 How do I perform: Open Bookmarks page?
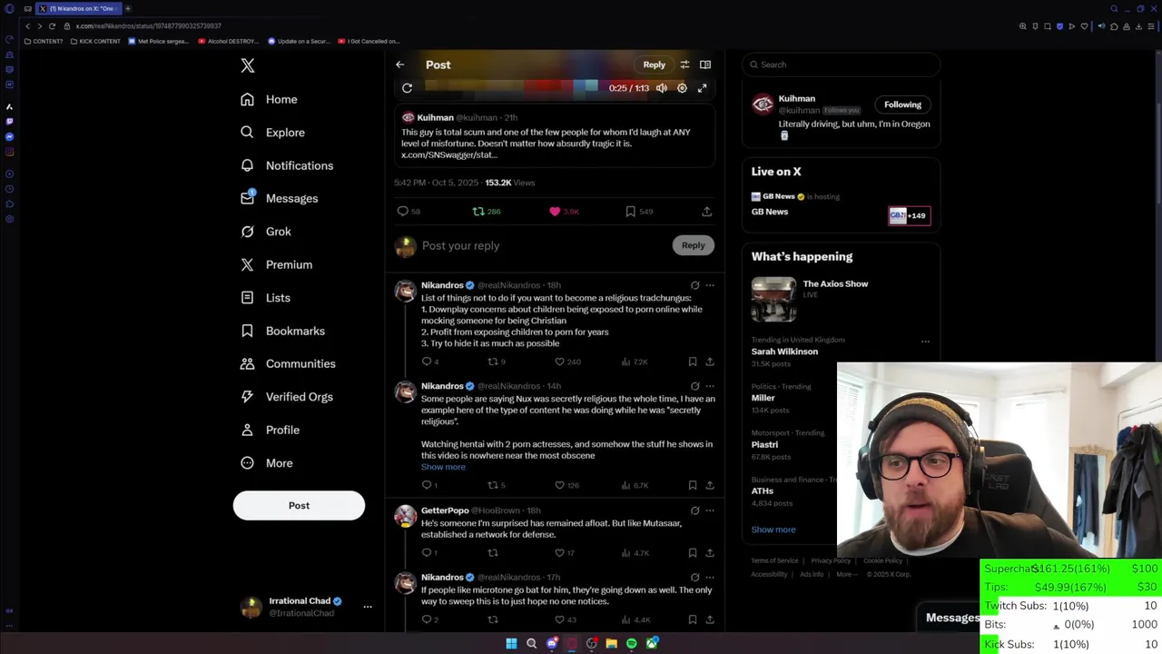pos(282,331)
